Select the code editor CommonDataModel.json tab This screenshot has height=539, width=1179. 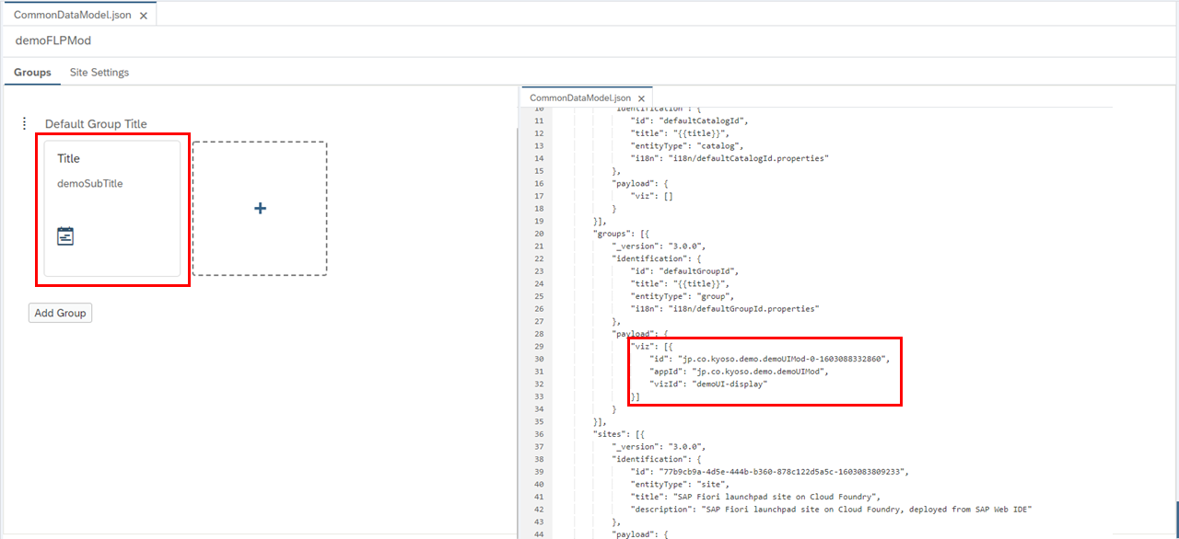pyautogui.click(x=580, y=97)
